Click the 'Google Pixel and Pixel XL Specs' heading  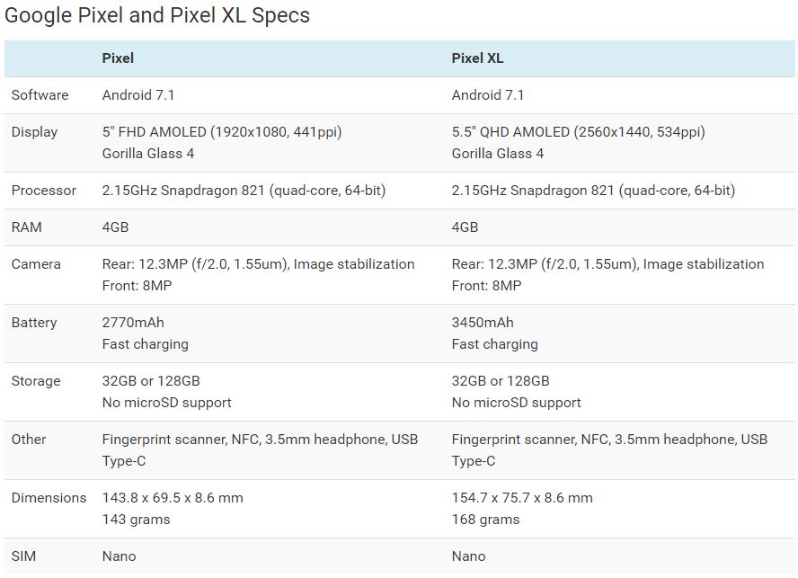tap(156, 15)
